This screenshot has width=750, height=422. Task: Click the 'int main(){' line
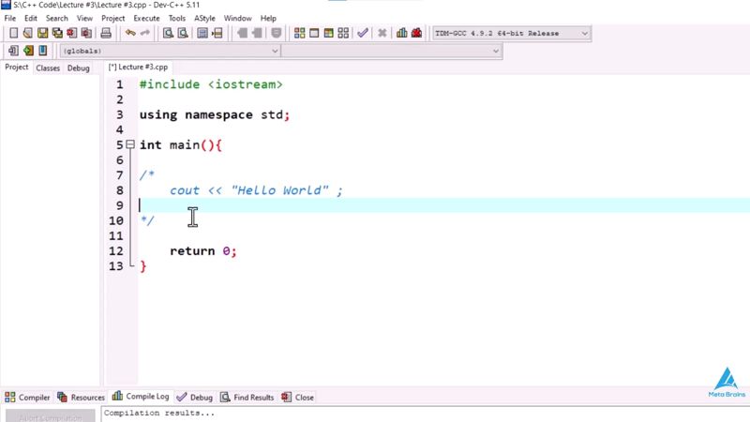coord(180,145)
